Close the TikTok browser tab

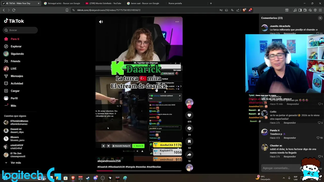pos(38,3)
